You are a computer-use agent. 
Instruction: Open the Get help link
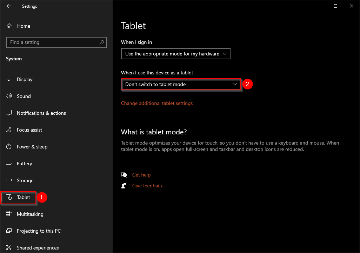pos(141,175)
